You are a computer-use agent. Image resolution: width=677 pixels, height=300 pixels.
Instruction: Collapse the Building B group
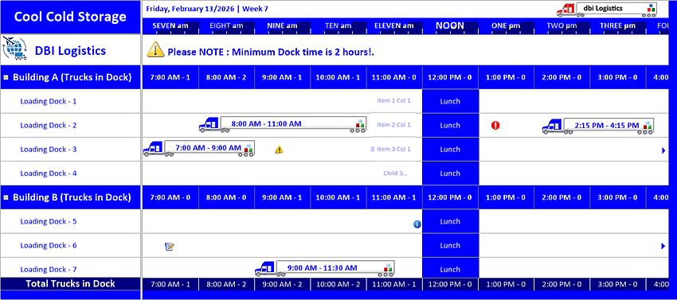tap(6, 197)
